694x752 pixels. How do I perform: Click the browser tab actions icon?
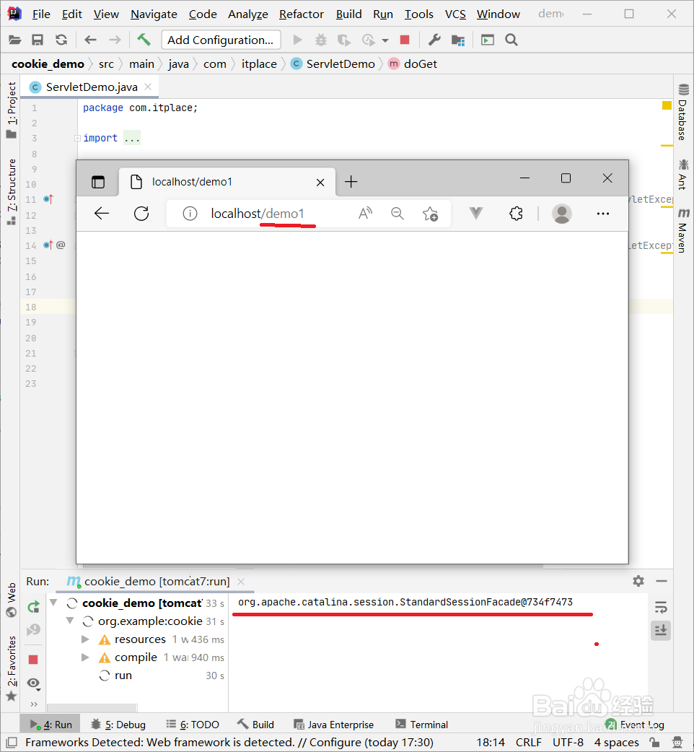(98, 182)
